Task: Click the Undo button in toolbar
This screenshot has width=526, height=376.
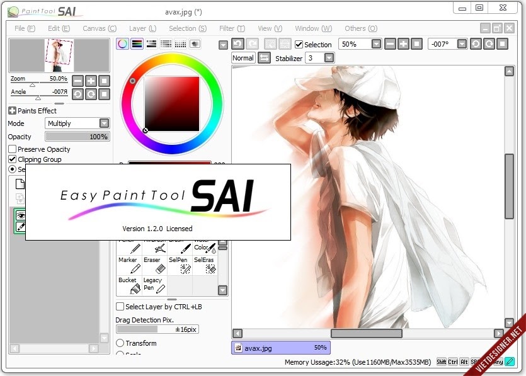Action: [238, 44]
